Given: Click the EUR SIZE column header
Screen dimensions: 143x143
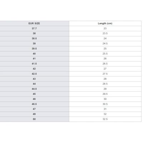Looking at the screenshot, I should [34, 24].
